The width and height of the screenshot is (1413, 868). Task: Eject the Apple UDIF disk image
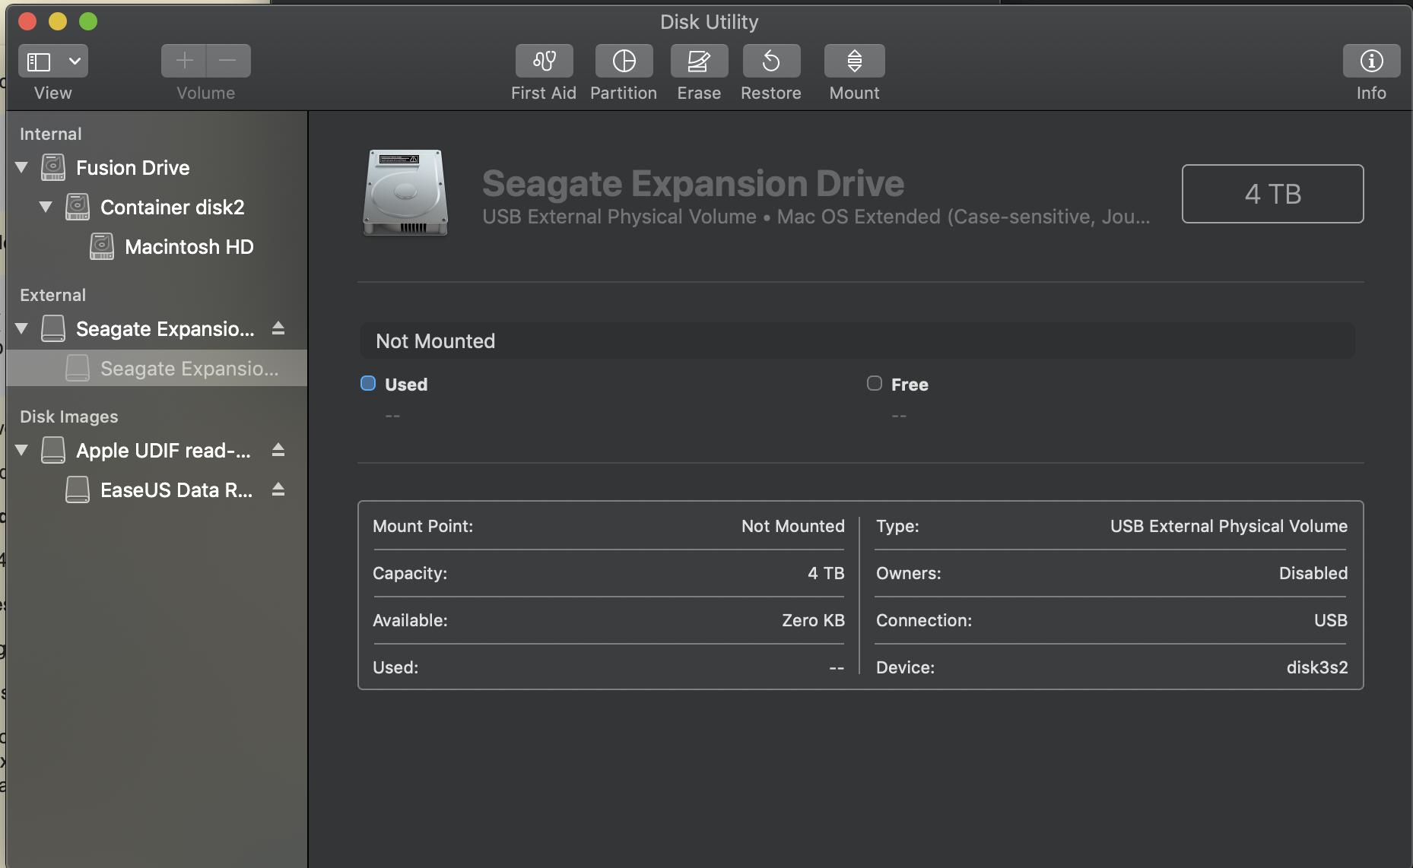click(x=278, y=450)
